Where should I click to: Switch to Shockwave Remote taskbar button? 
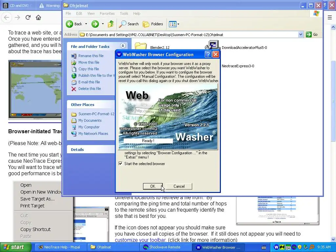click(165, 247)
